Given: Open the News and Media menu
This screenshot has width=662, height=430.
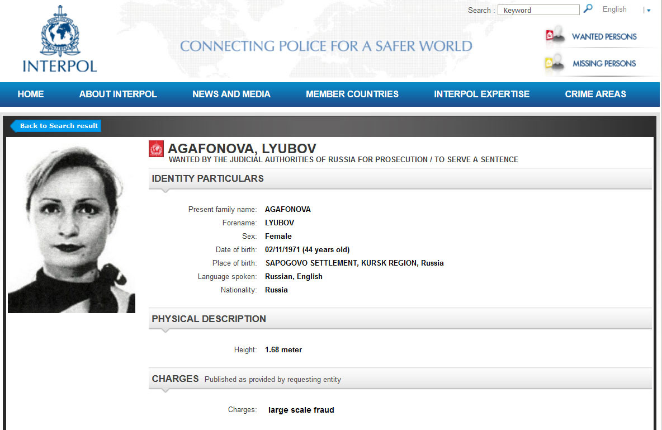Looking at the screenshot, I should (x=231, y=94).
